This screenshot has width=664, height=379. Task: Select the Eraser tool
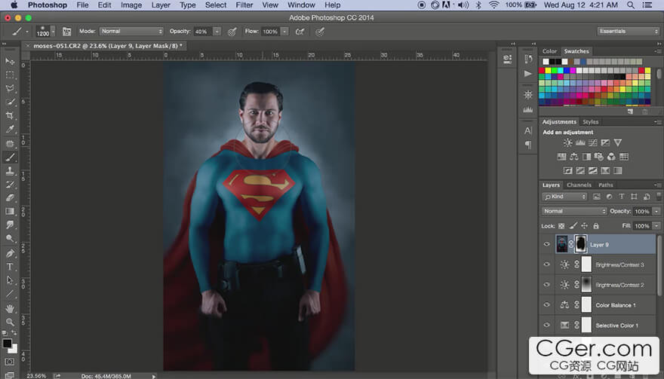coord(9,198)
